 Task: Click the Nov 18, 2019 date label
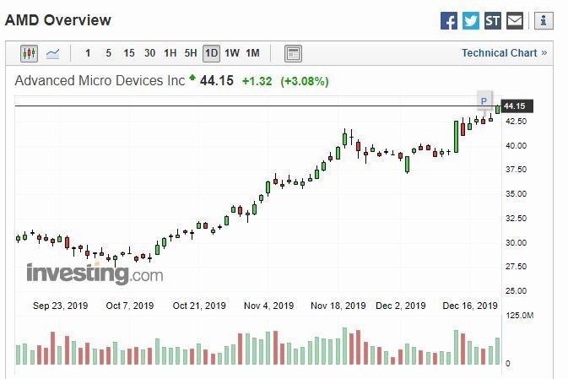[338, 306]
